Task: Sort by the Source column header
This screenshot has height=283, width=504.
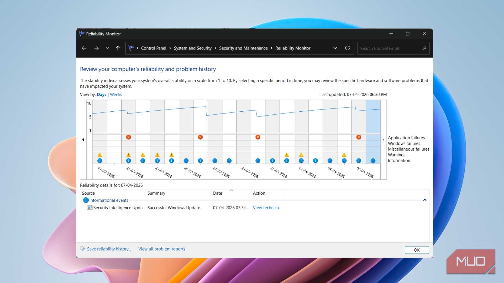Action: [113, 193]
